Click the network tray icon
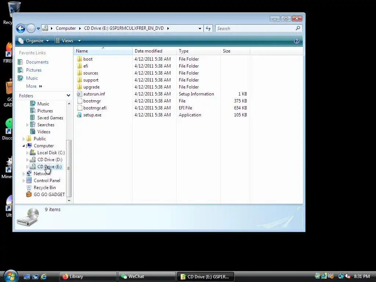 pyautogui.click(x=341, y=276)
